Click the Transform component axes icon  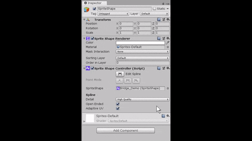(88, 20)
